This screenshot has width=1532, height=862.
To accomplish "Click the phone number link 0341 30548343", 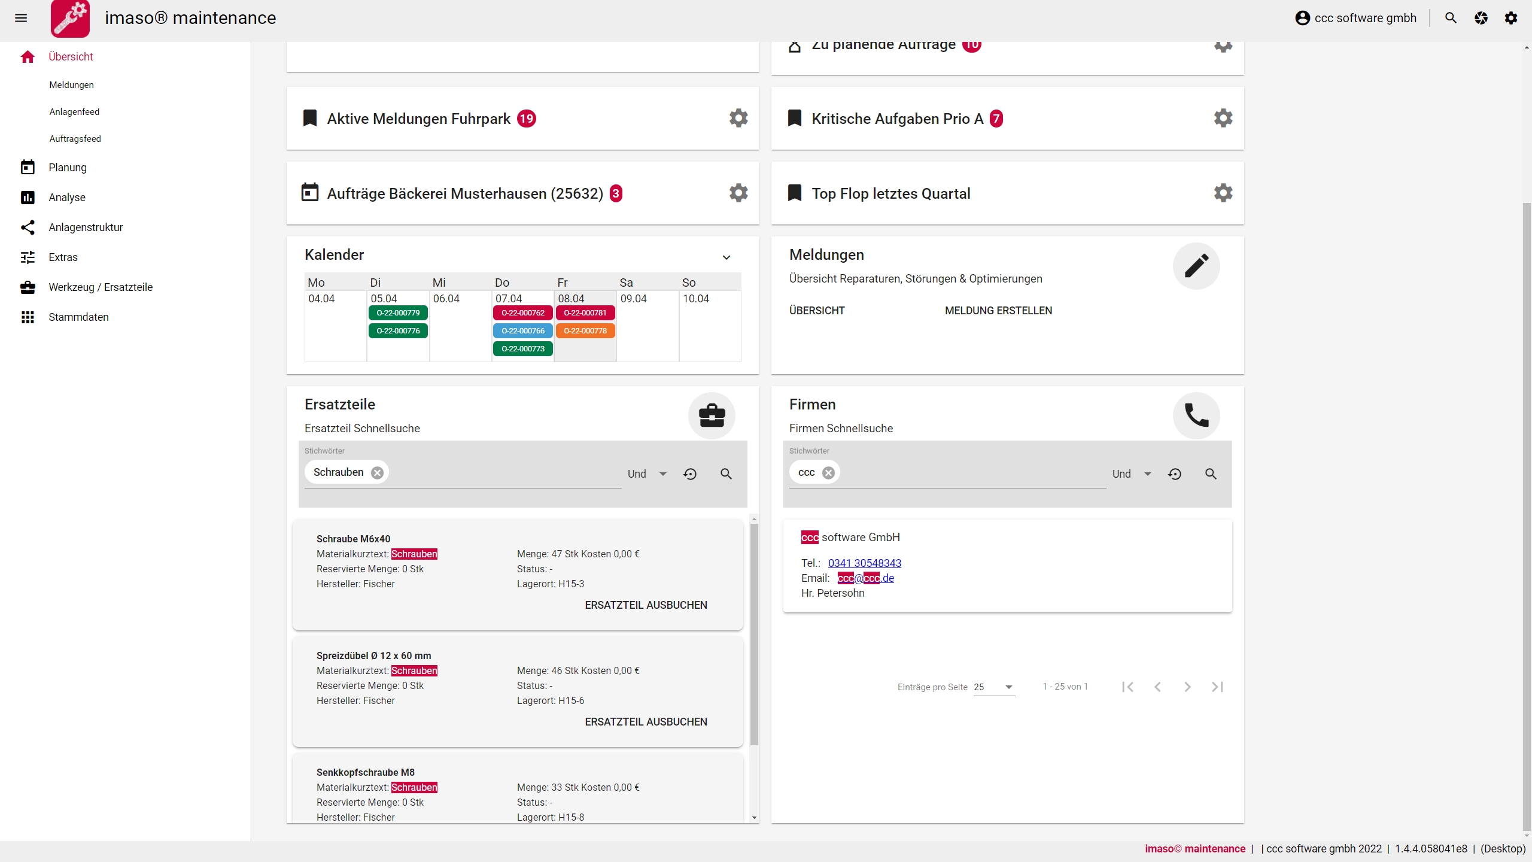I will click(864, 563).
